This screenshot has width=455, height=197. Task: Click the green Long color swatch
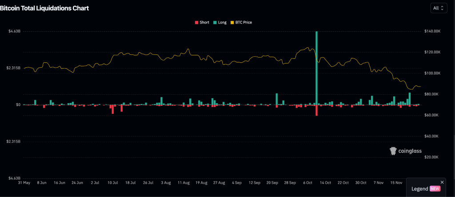(x=215, y=22)
